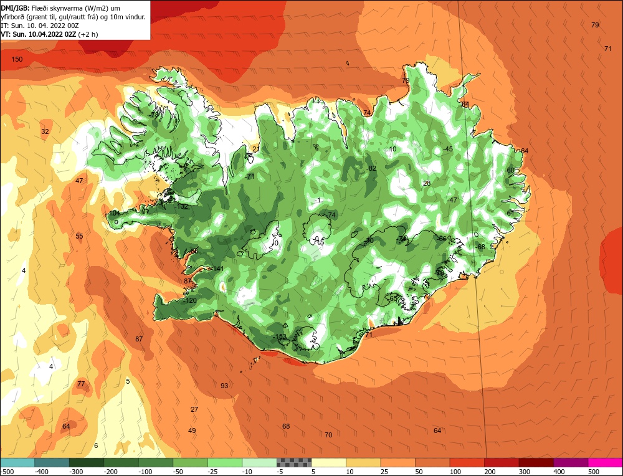Select the 49 value in the southern sea
Image resolution: width=623 pixels, height=476 pixels.
click(x=192, y=431)
